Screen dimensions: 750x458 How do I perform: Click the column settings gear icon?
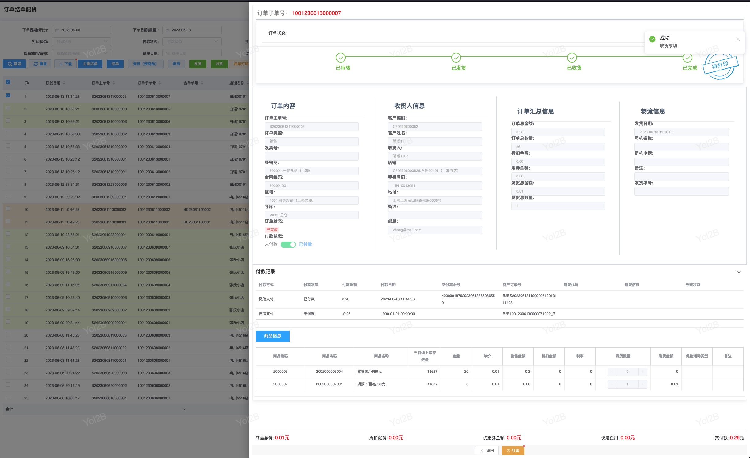[x=27, y=83]
